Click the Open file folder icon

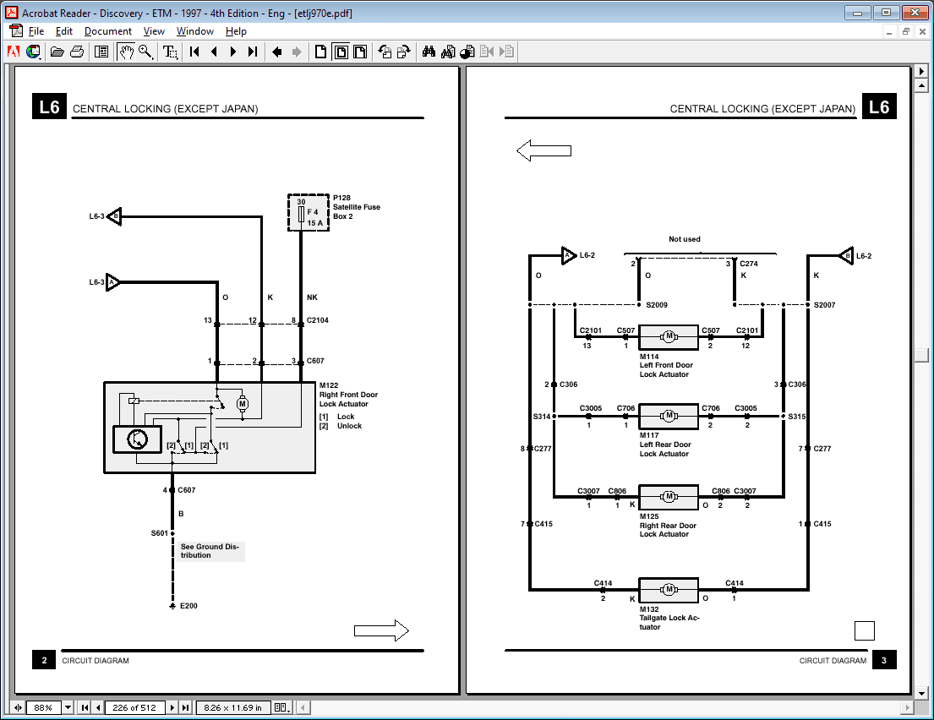(57, 52)
